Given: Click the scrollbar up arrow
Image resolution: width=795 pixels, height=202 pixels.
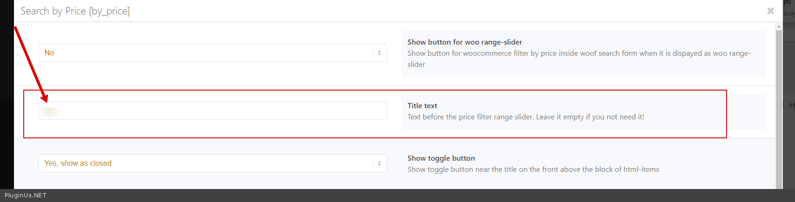Looking at the screenshot, I should point(779,27).
